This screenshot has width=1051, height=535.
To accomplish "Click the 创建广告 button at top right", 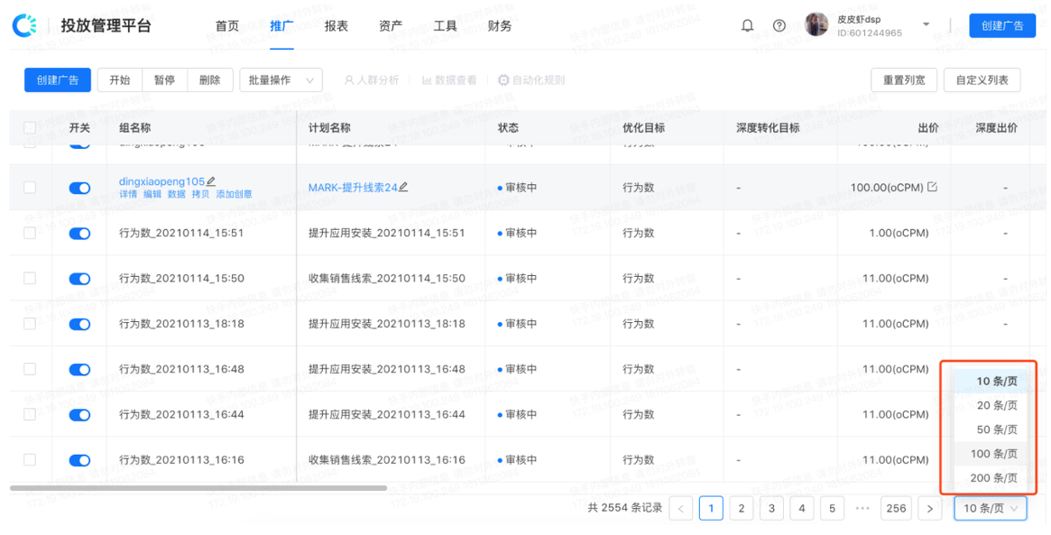I will [1002, 25].
